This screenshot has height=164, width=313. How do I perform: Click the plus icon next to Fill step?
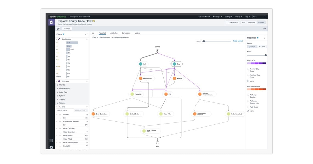pos(60,125)
